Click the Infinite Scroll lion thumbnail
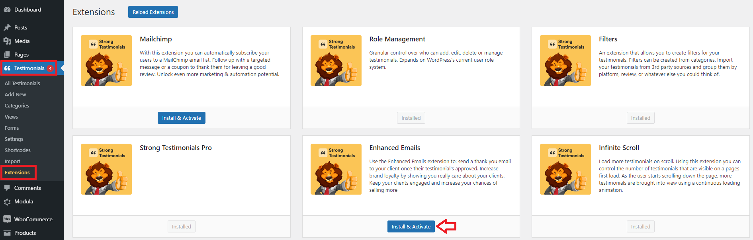753x240 pixels. (x=565, y=169)
